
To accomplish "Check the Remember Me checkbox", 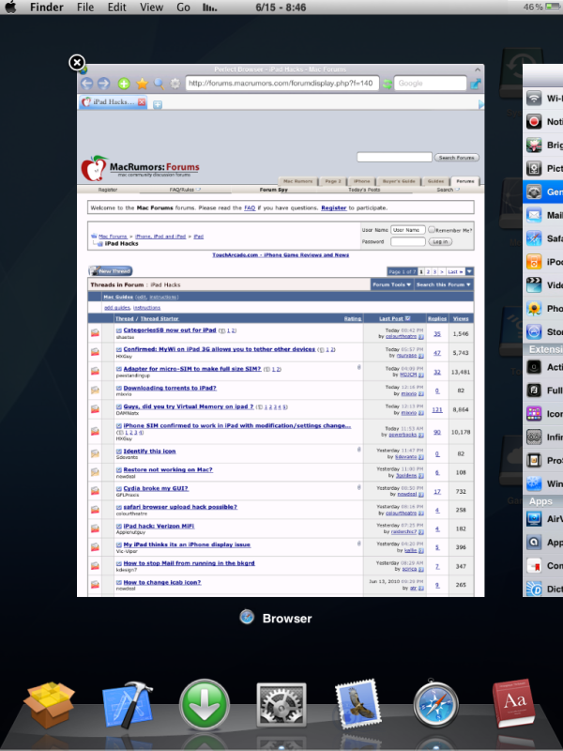I will tap(432, 229).
